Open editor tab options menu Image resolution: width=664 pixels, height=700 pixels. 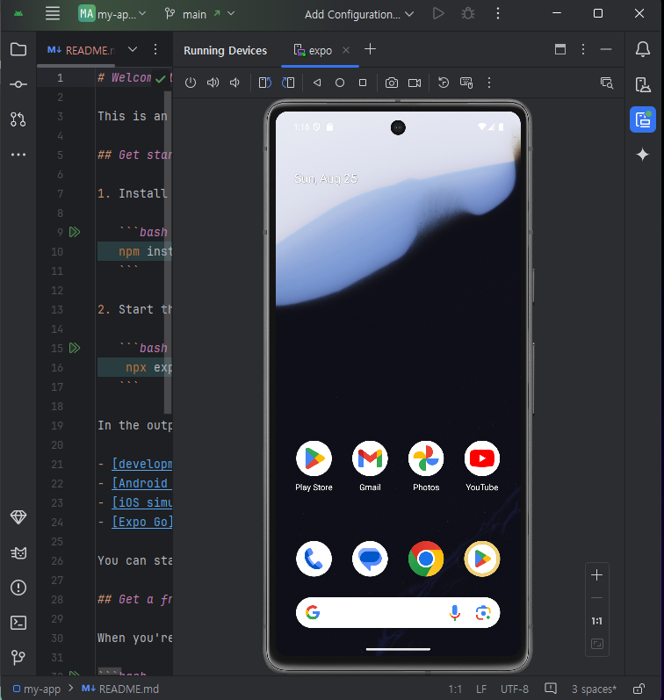click(x=155, y=49)
